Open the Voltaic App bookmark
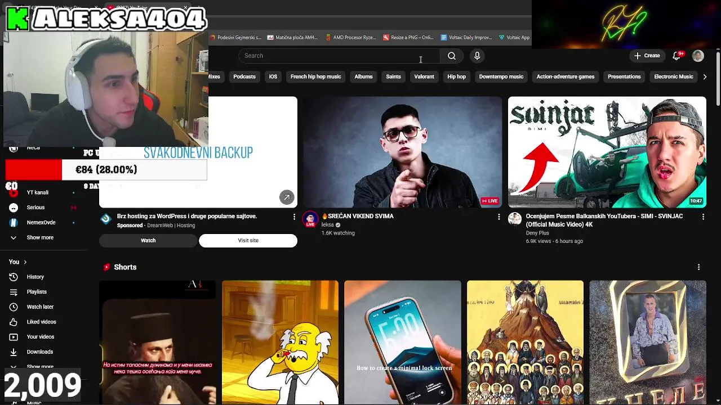The height and width of the screenshot is (405, 721). [x=514, y=37]
